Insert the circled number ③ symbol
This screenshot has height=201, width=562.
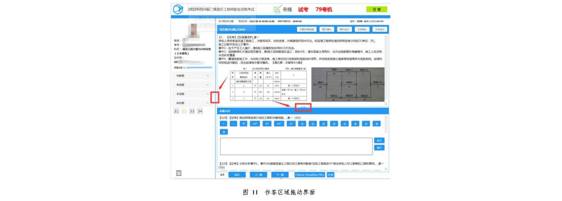323,124
